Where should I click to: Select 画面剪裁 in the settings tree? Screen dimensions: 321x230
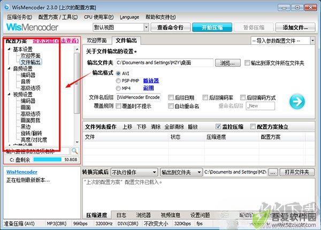click(x=30, y=120)
